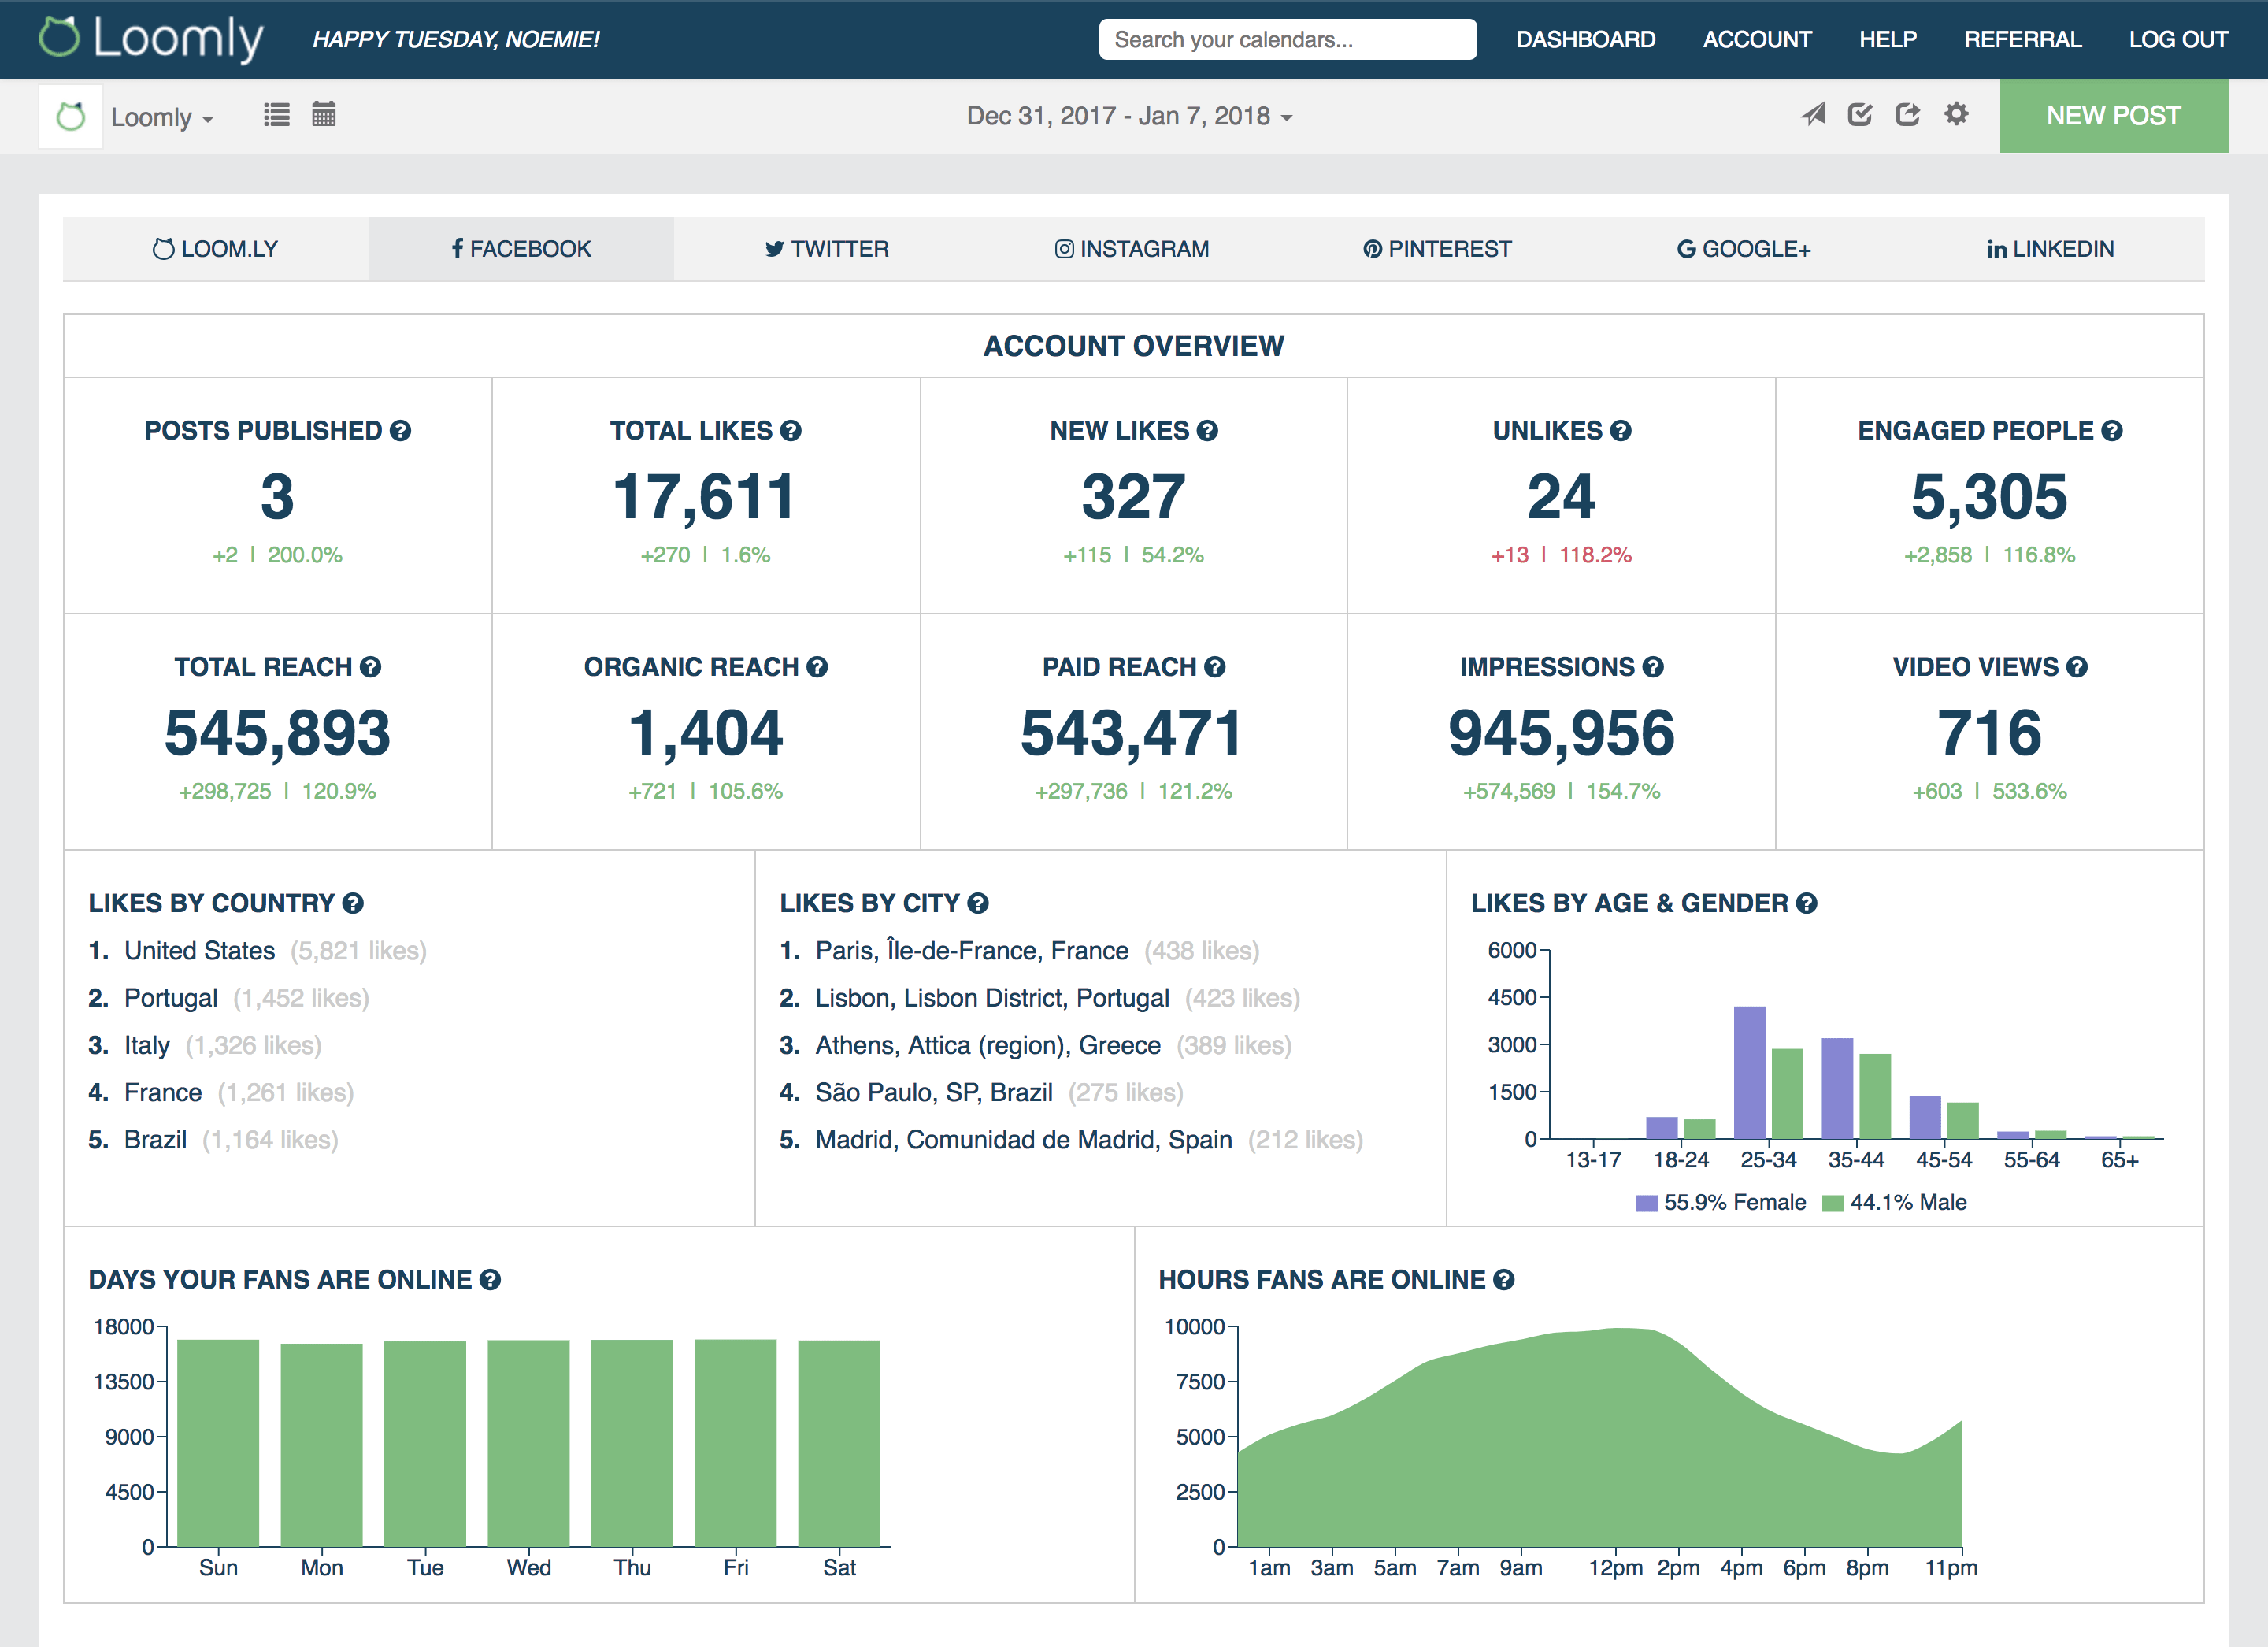Click the New Post button
Image resolution: width=2268 pixels, height=1647 pixels.
pyautogui.click(x=2113, y=116)
